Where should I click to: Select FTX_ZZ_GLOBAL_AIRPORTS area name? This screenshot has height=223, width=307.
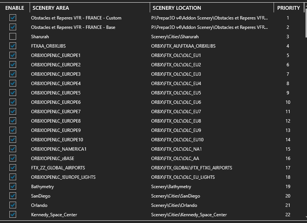pyautogui.click(x=58, y=168)
